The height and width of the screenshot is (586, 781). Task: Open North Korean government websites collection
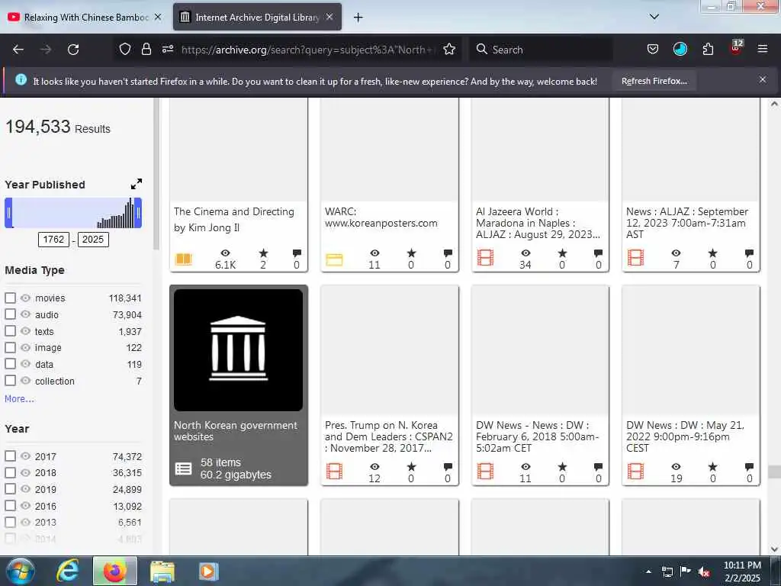coord(238,385)
